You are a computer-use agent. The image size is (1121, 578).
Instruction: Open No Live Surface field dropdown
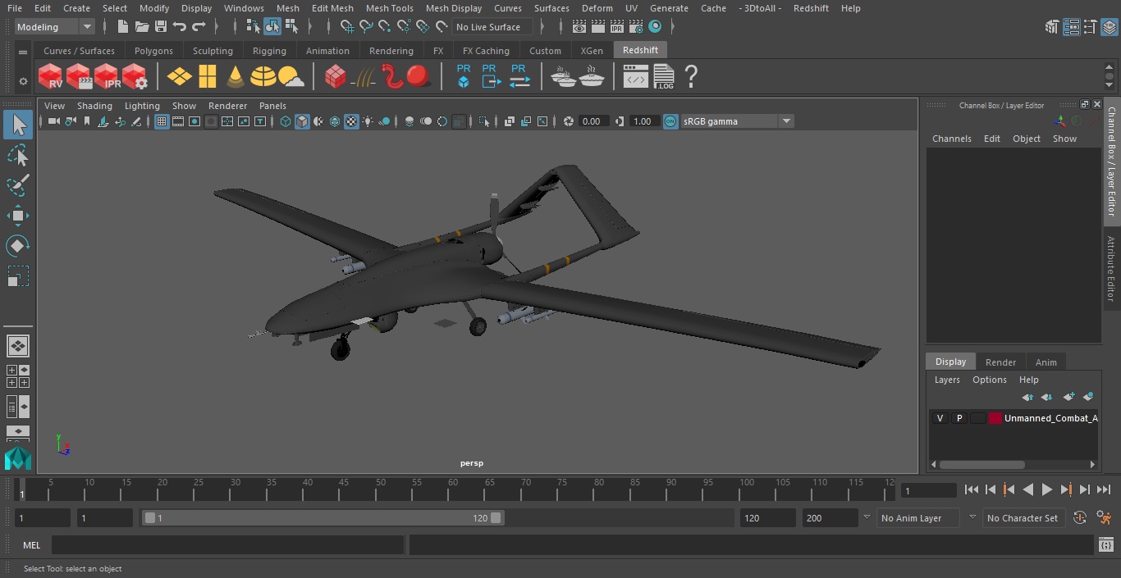[x=494, y=27]
